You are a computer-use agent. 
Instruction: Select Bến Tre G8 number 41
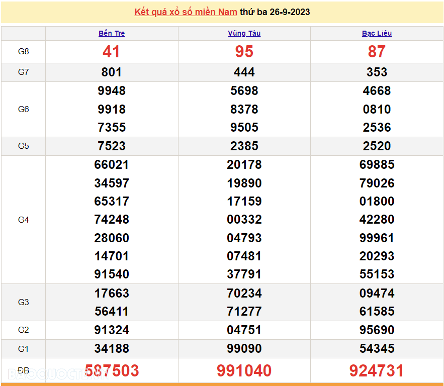(x=112, y=51)
